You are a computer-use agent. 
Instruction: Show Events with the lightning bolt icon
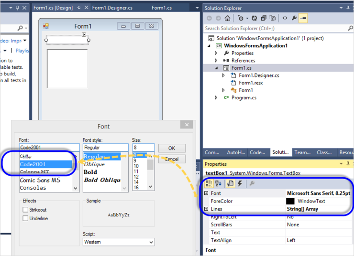[240, 183]
